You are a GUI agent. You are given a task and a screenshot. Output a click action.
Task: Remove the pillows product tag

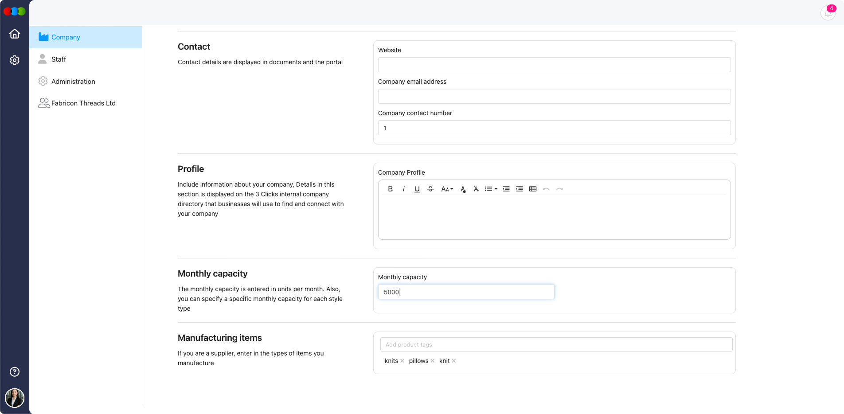[433, 361]
